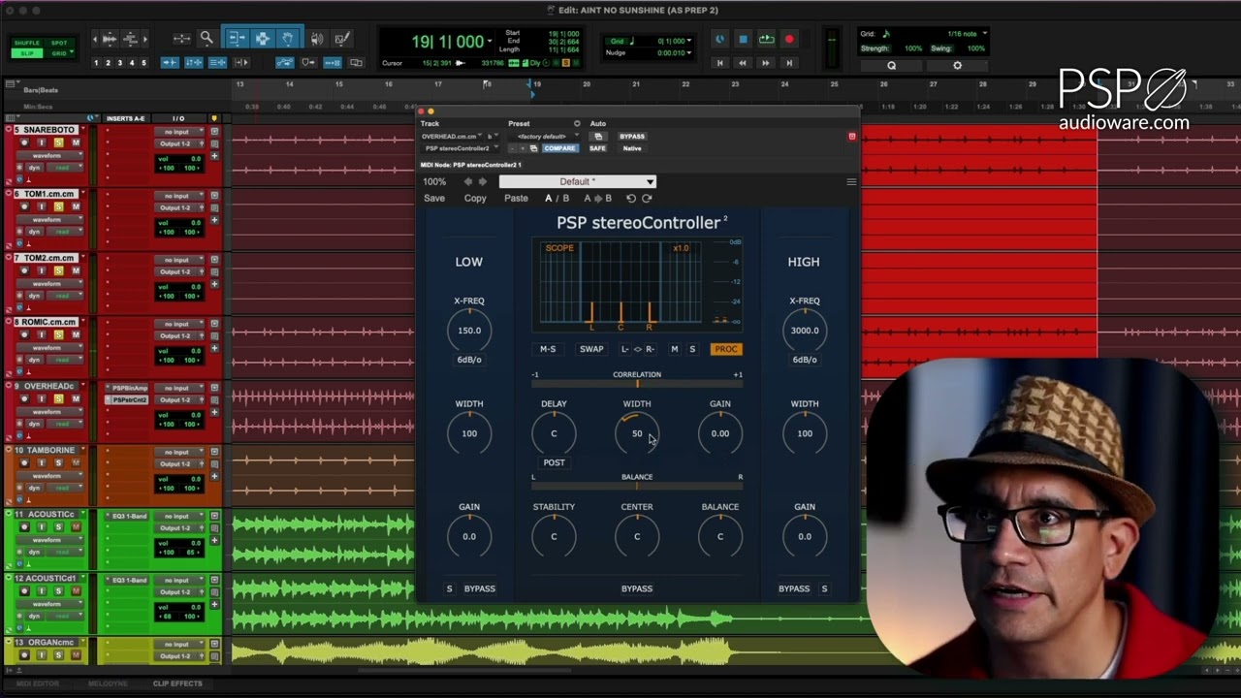Open quantize settings gear icon
Viewport: 1241px width, 698px height.
957,66
